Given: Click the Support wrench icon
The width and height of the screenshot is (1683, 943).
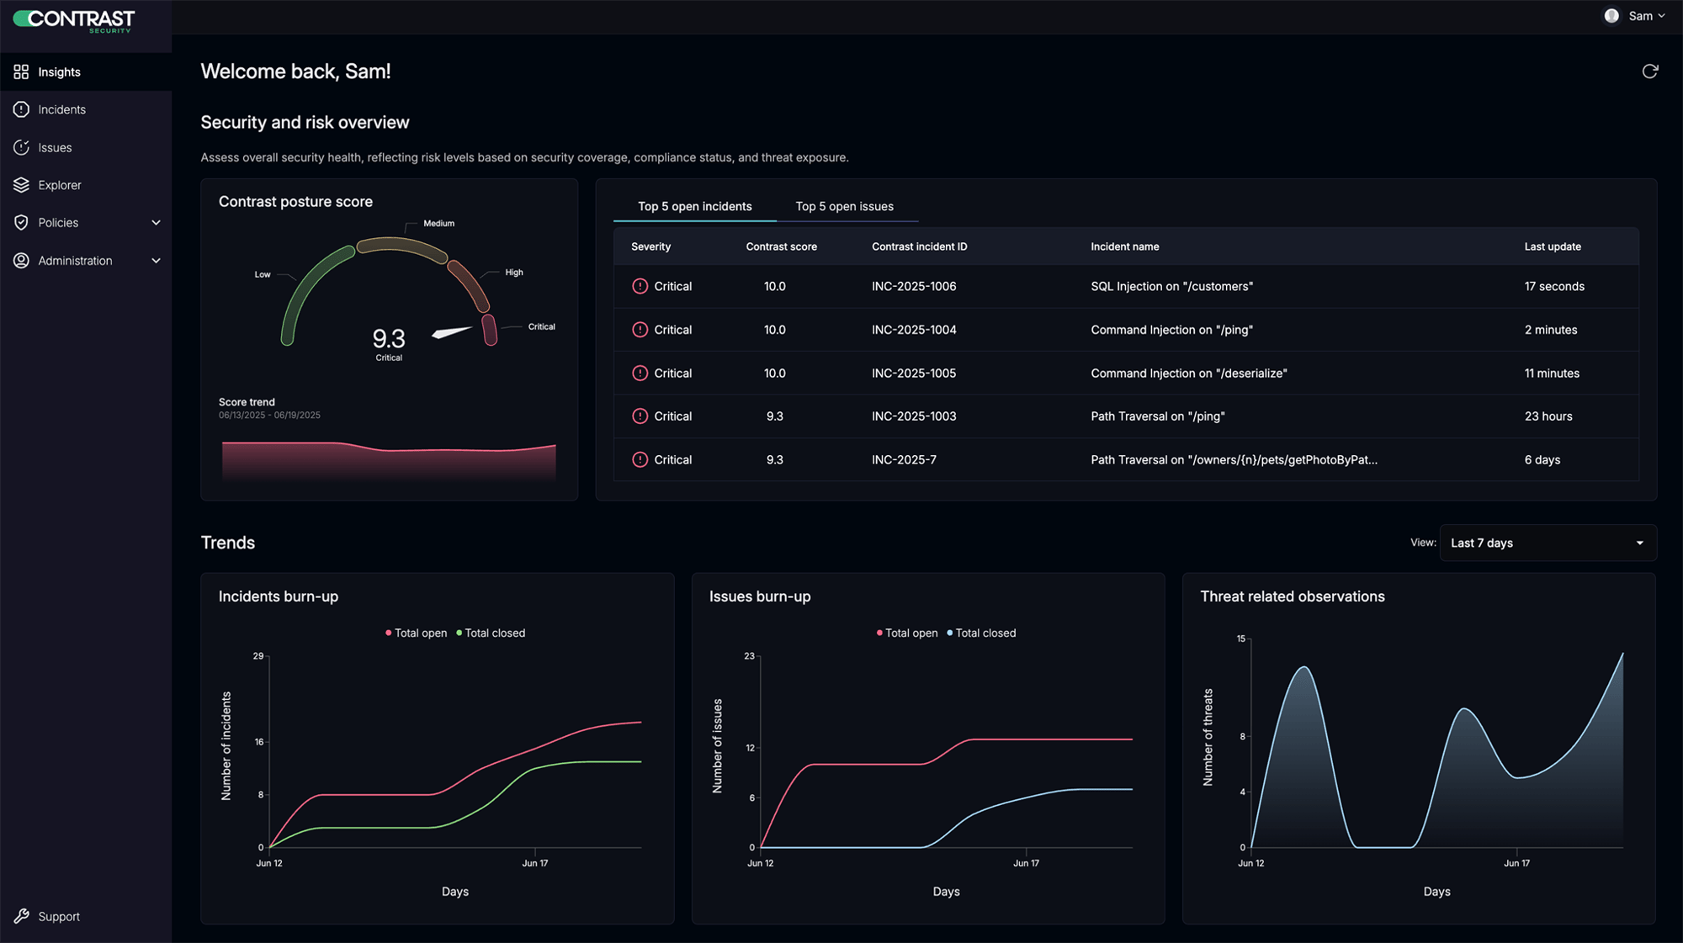Looking at the screenshot, I should click(x=21, y=916).
